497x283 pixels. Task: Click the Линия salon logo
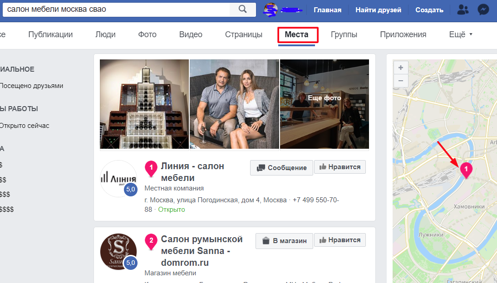(118, 179)
